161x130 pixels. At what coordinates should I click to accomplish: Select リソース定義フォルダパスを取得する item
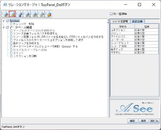(x=35, y=34)
